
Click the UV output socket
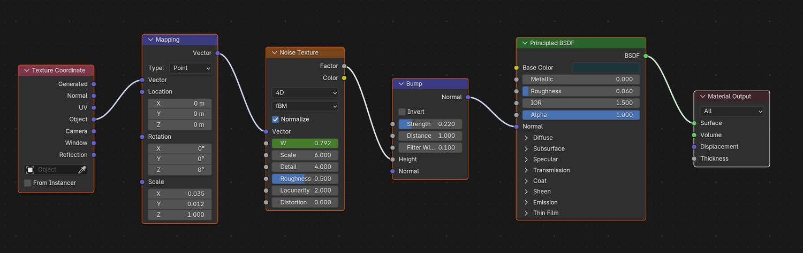94,107
